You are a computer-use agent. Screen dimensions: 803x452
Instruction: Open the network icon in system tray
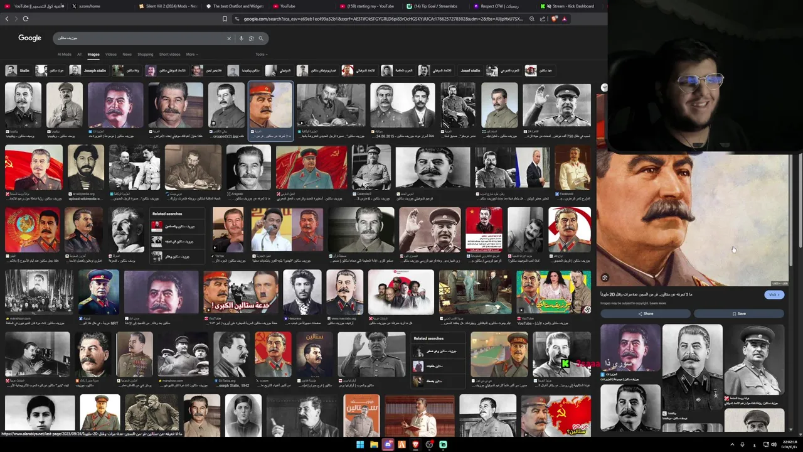[765, 444]
